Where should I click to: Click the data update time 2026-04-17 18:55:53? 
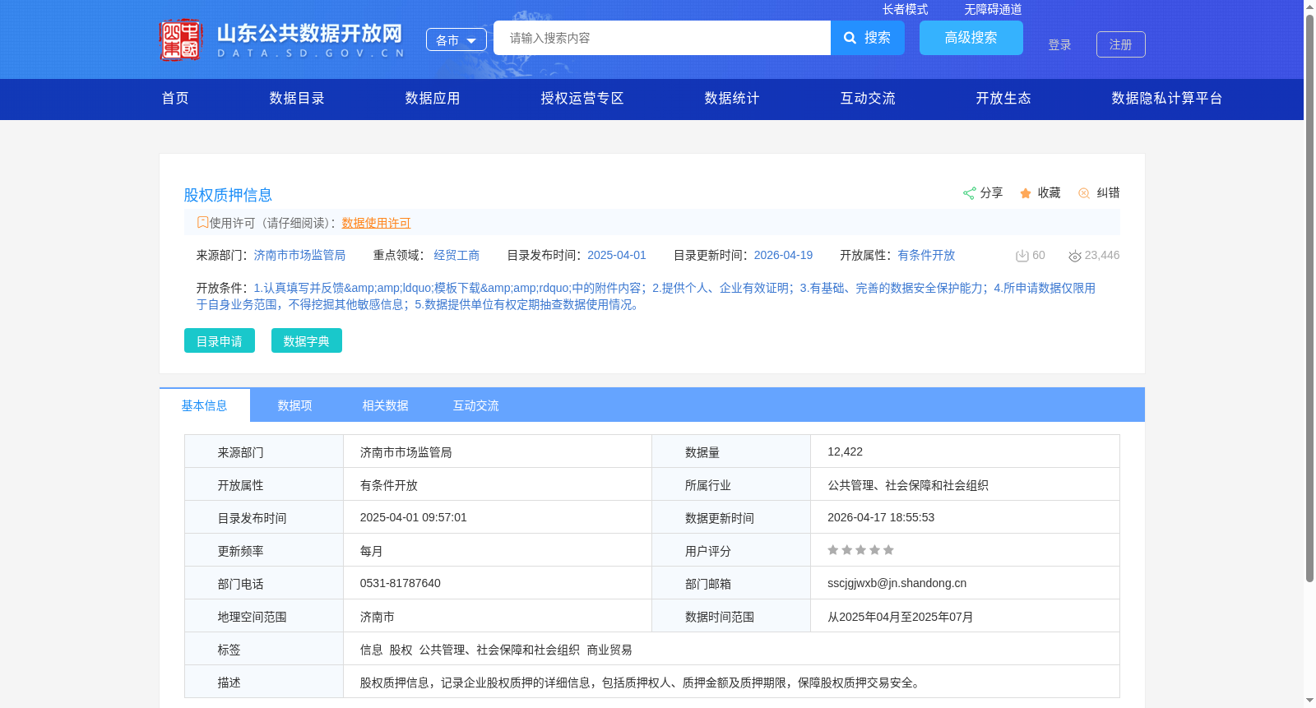tap(881, 517)
